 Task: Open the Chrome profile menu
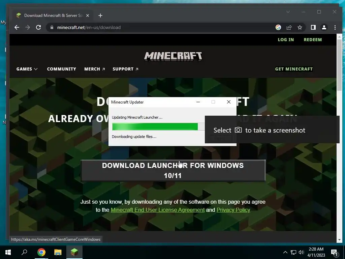click(324, 27)
